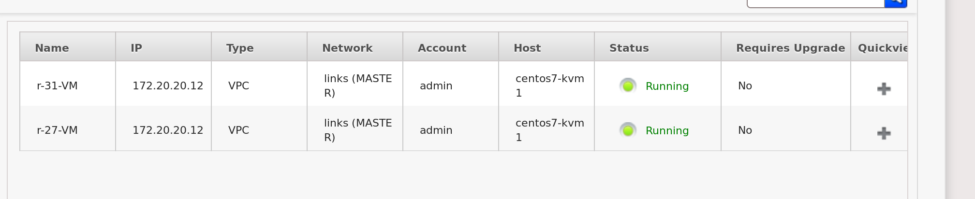Image resolution: width=975 pixels, height=199 pixels.
Task: Sort by the Host column header
Action: (x=527, y=48)
